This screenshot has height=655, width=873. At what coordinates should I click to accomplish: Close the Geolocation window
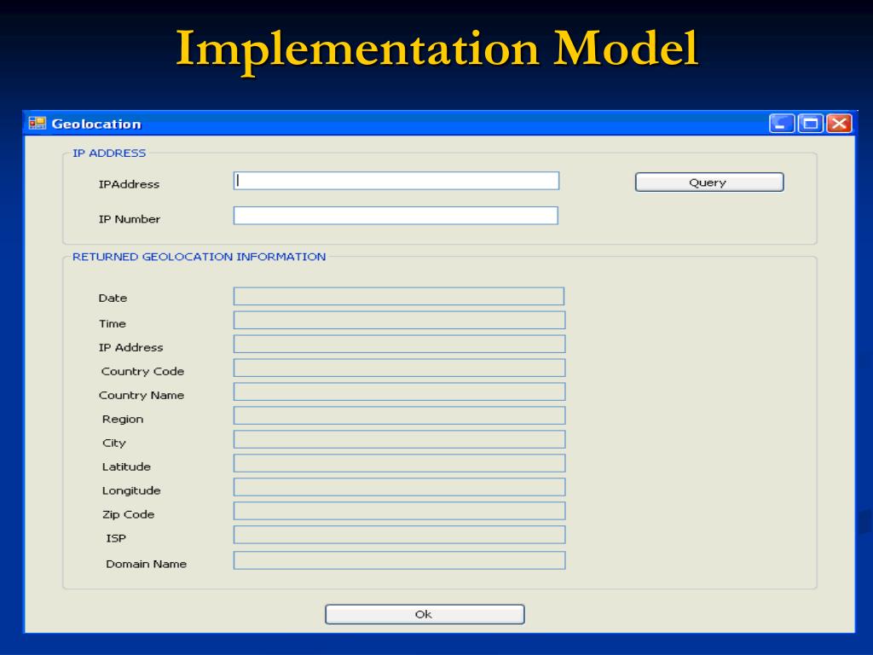(x=839, y=123)
